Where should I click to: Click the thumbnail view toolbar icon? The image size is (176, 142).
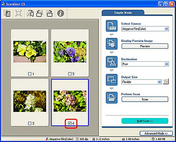(x=7, y=13)
